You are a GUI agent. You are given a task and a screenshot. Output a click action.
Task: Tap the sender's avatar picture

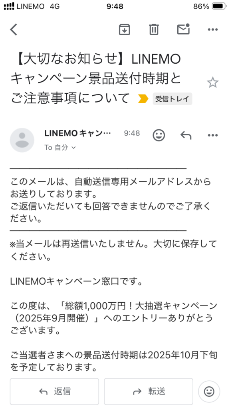(22, 140)
